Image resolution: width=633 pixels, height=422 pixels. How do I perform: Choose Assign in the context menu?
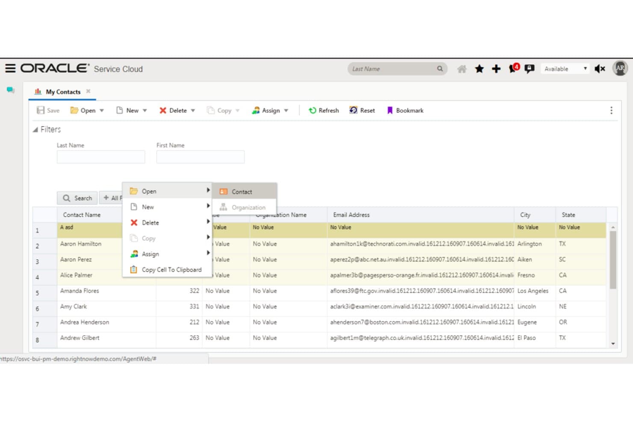167,254
